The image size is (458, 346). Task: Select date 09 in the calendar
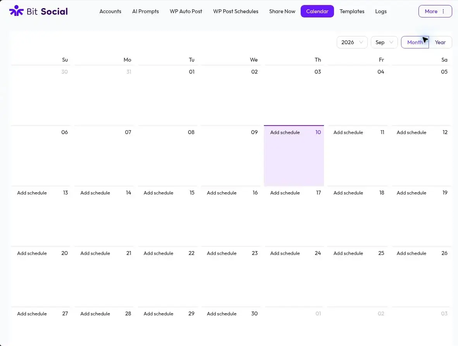pos(255,132)
